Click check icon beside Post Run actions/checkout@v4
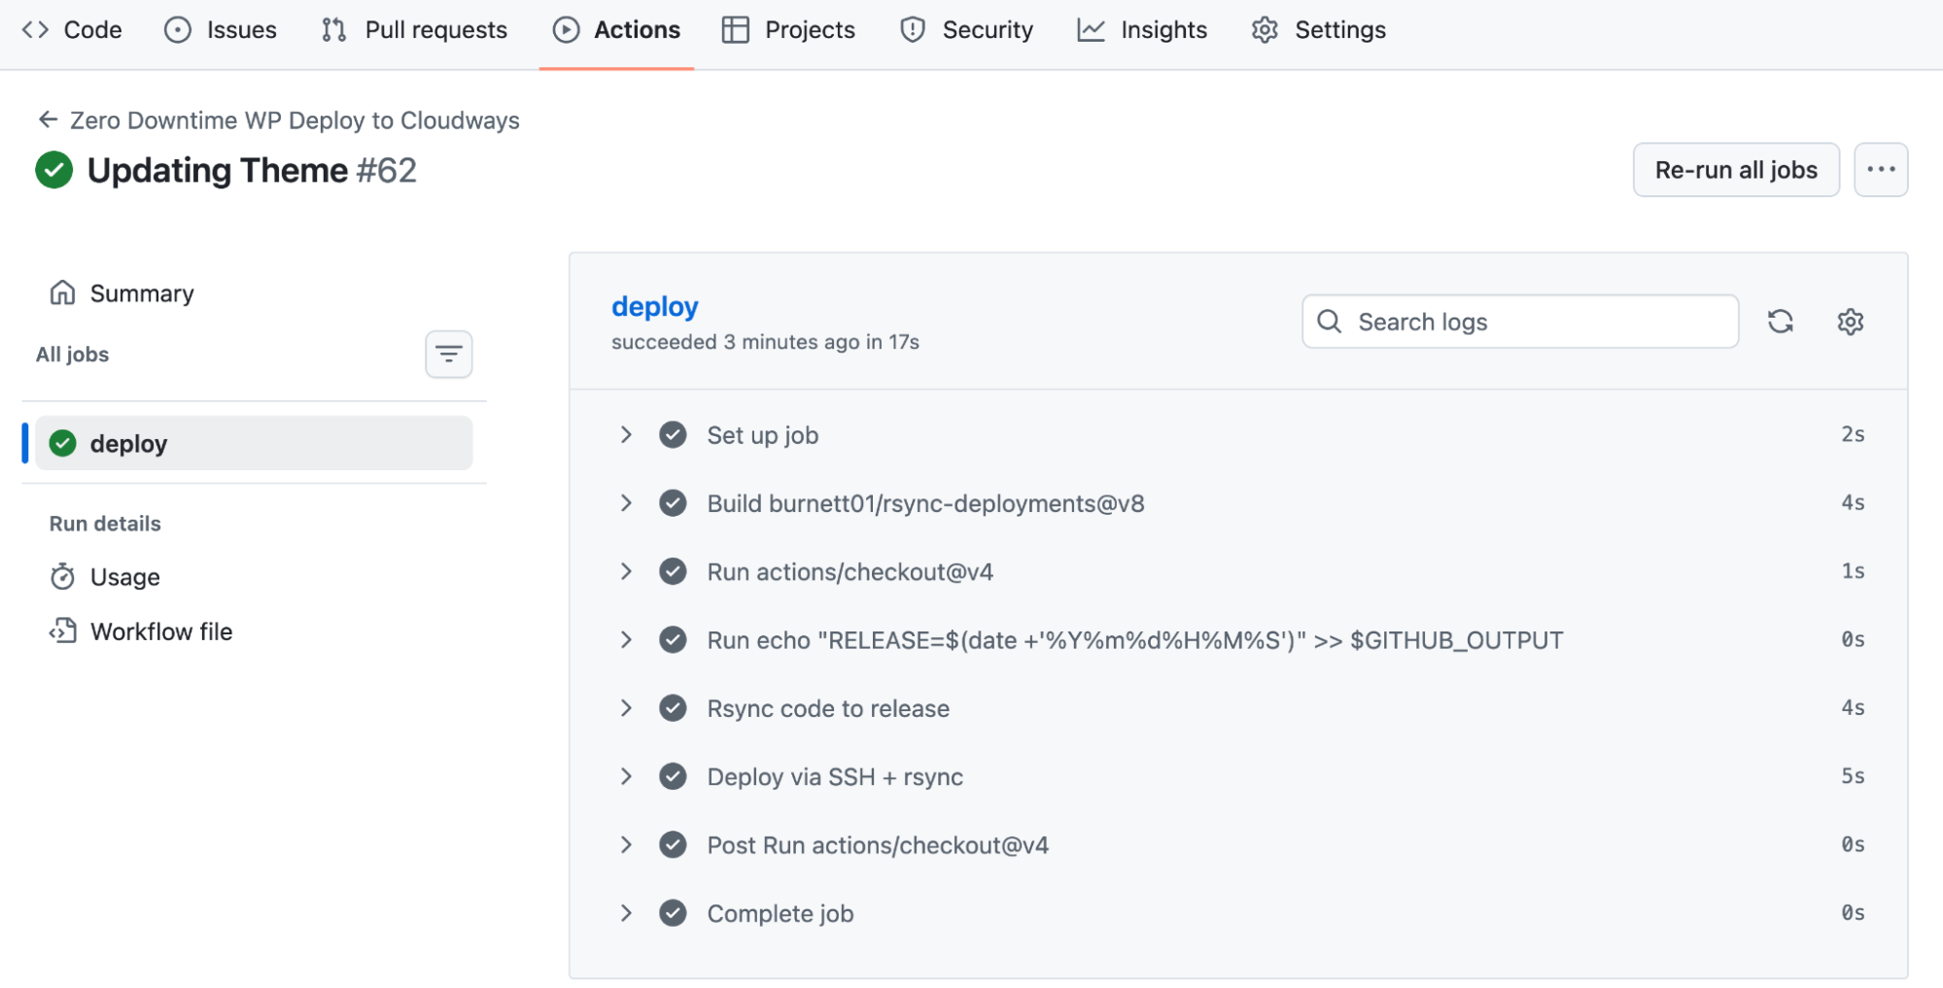The height and width of the screenshot is (988, 1943). [x=673, y=845]
